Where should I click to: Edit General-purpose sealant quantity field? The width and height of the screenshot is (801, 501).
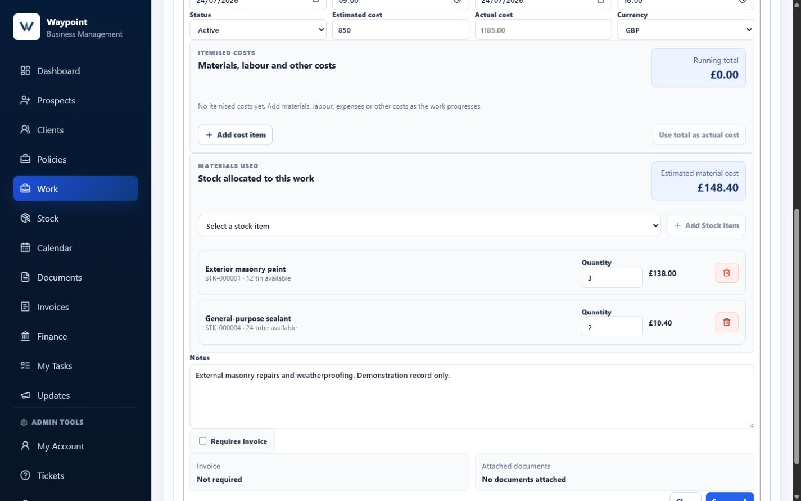pyautogui.click(x=612, y=327)
